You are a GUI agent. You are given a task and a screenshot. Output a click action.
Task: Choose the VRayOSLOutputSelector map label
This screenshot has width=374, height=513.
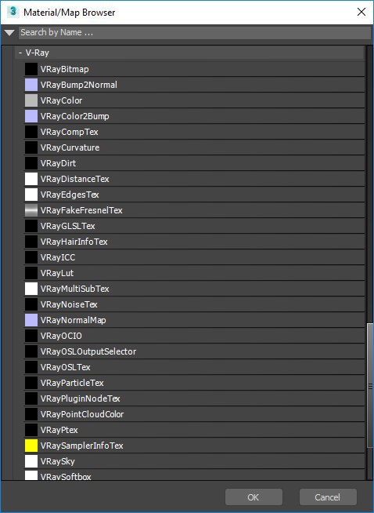point(88,351)
